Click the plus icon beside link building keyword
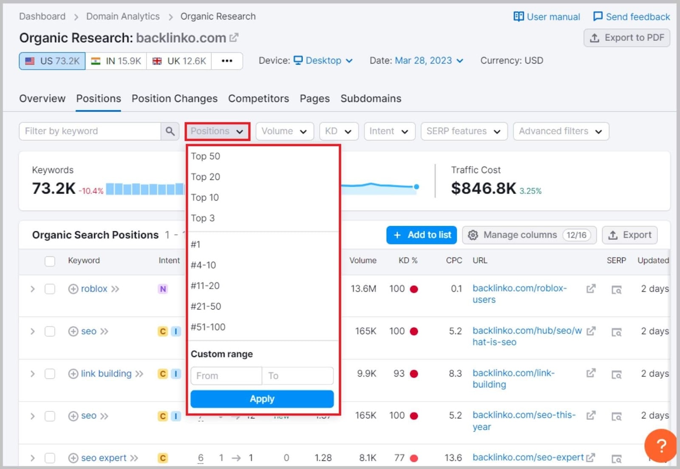Image resolution: width=680 pixels, height=469 pixels. (x=73, y=374)
